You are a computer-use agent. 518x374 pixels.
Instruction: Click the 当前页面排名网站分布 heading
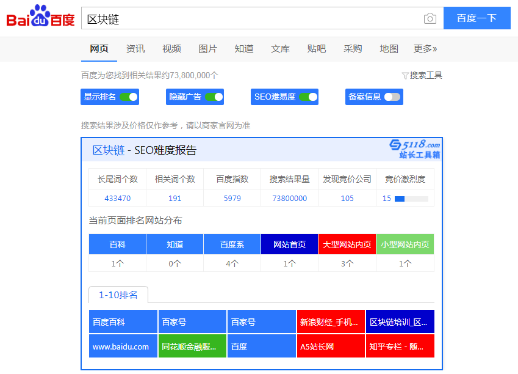click(x=135, y=221)
